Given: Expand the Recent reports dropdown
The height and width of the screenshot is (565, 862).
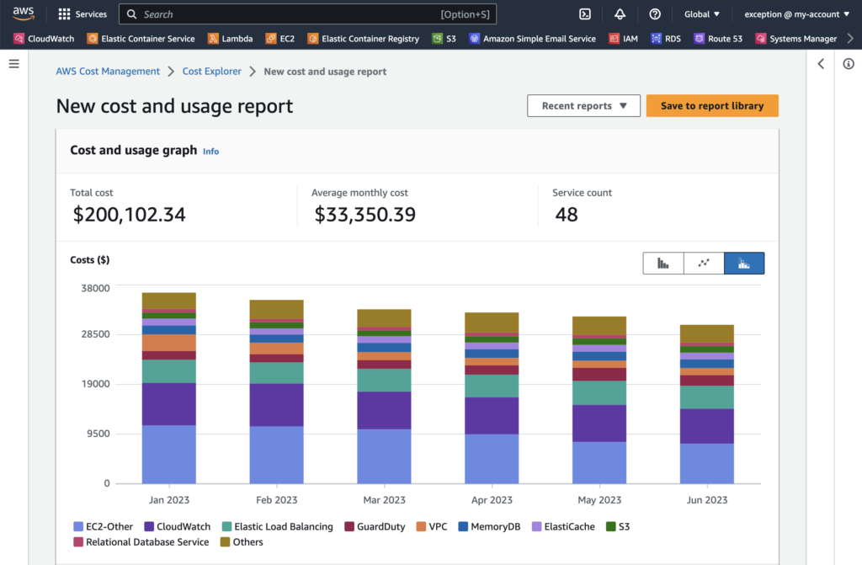Looking at the screenshot, I should [x=584, y=105].
